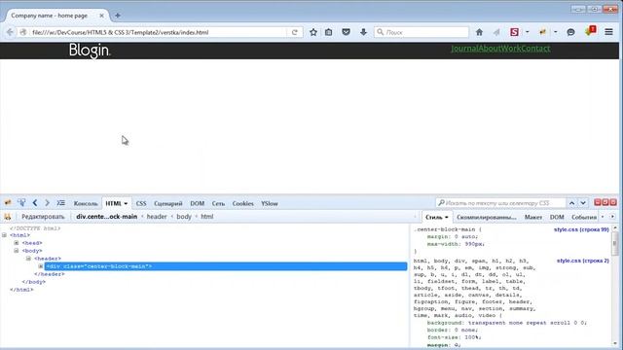Viewport: 623px width, 350px height.
Task: Open the Firebug command line toggle icon
Action: click(60, 203)
